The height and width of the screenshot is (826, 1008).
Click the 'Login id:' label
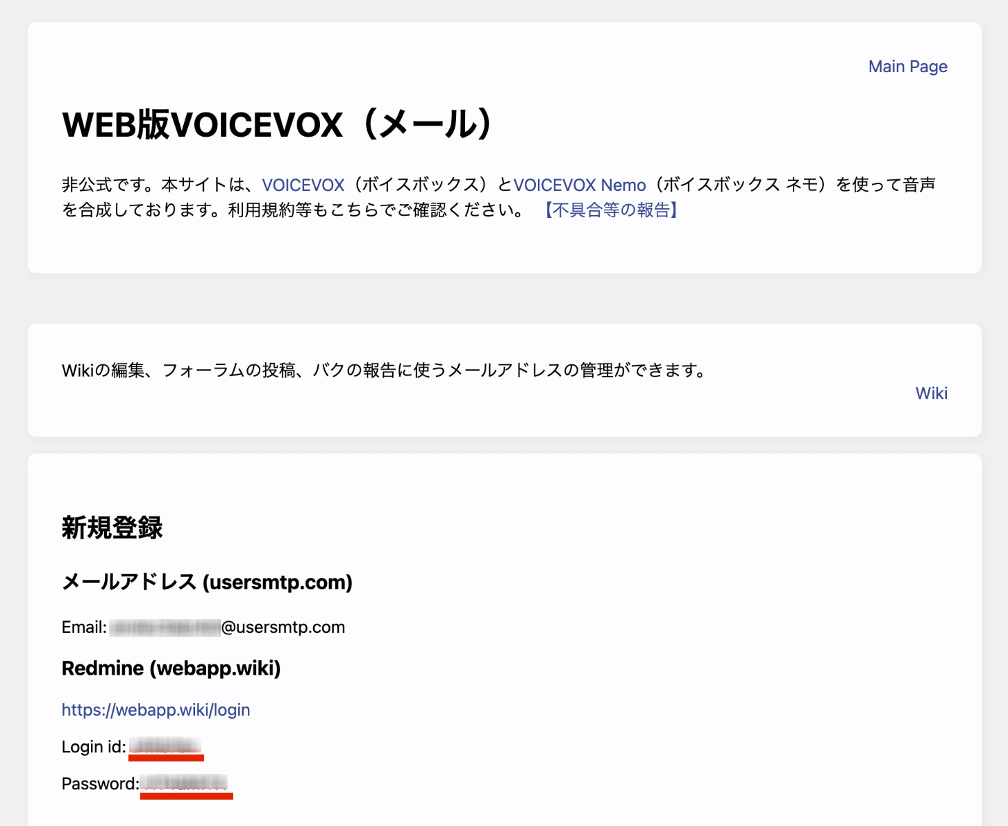[x=94, y=747]
